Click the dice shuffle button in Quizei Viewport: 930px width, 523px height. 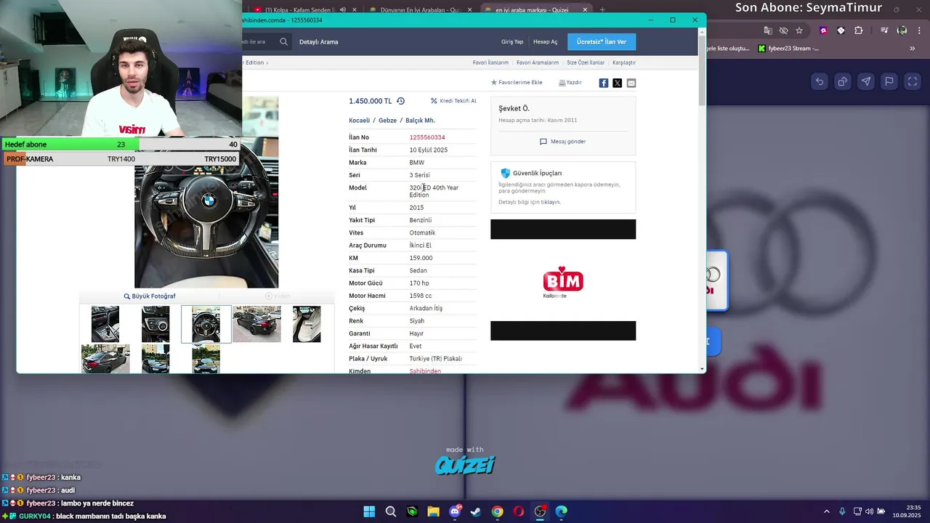pos(843,81)
